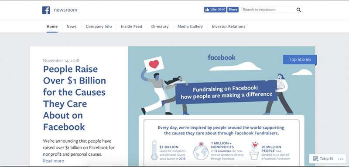The height and width of the screenshot is (167, 349).
Task: Click the thermometer dollar icon
Action: [x=154, y=150]
